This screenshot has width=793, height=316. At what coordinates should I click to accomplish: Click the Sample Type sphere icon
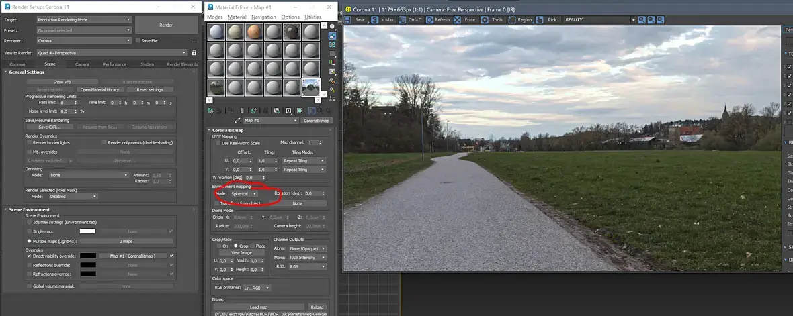(x=332, y=26)
